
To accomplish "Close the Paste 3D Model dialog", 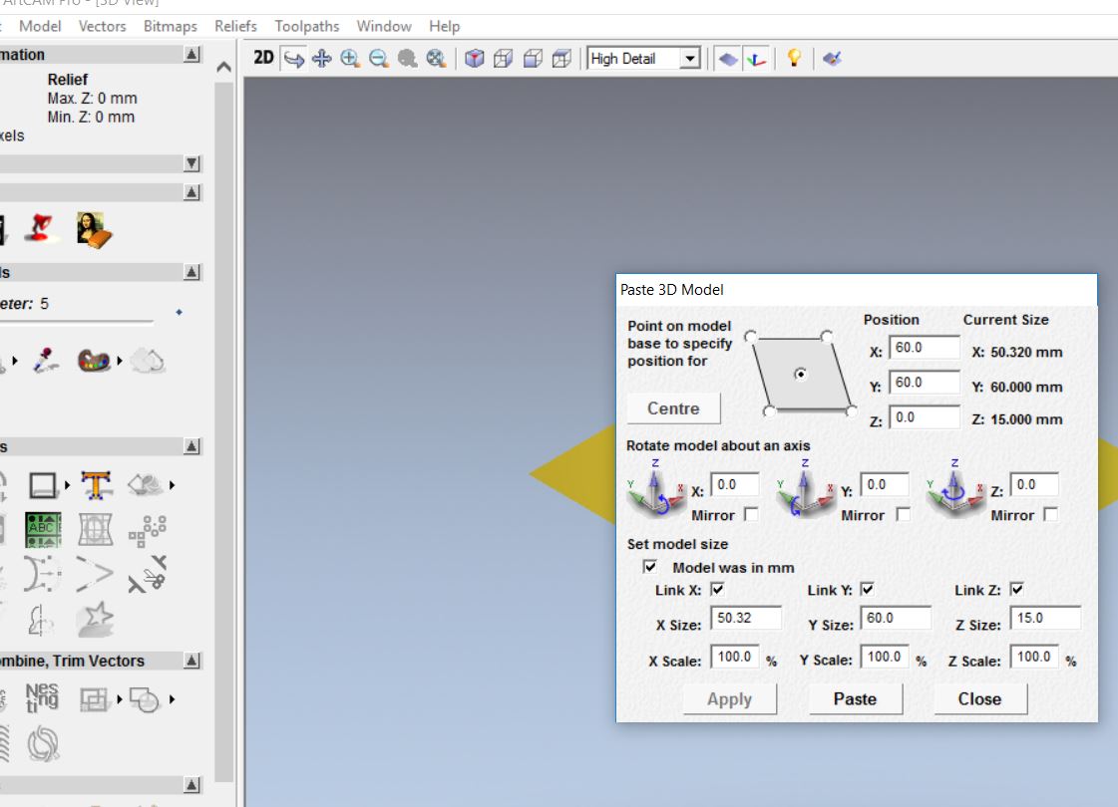I will click(x=979, y=698).
